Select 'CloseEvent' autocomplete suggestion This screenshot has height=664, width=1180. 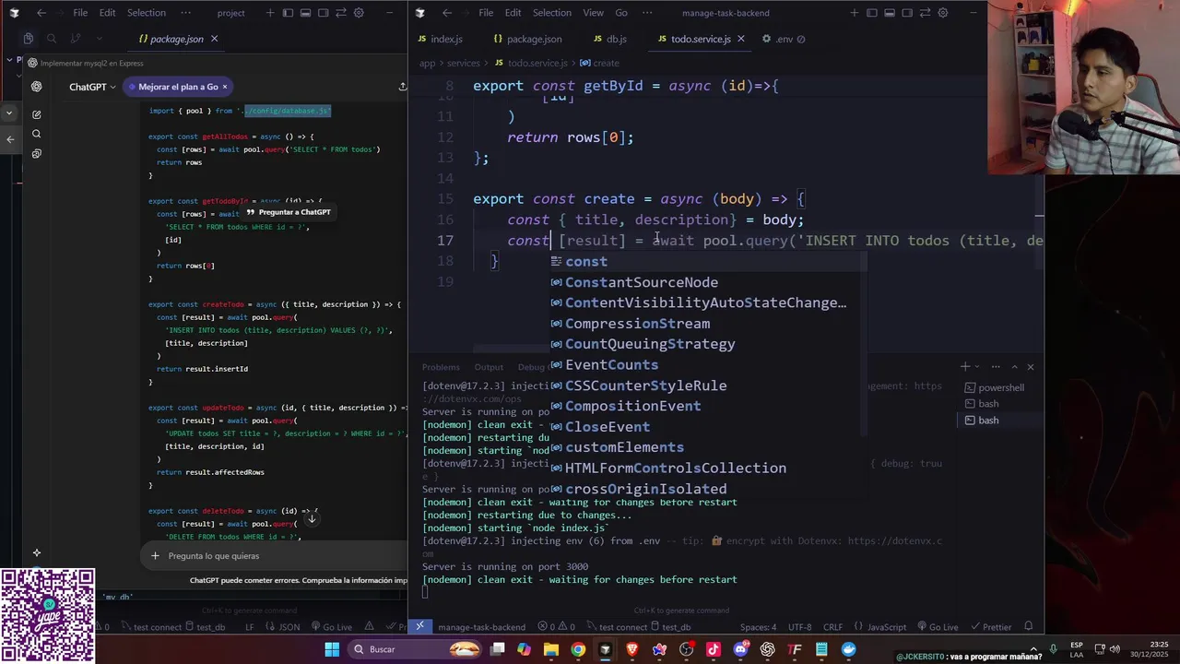pyautogui.click(x=708, y=427)
